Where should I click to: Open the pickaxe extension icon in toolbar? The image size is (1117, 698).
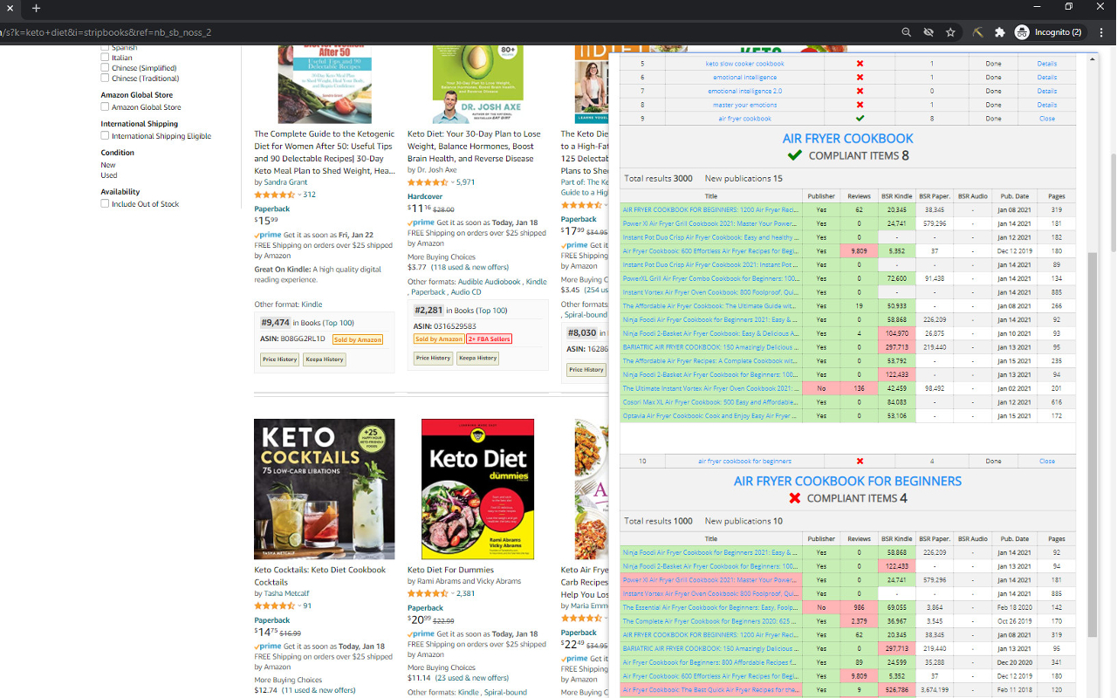977,31
